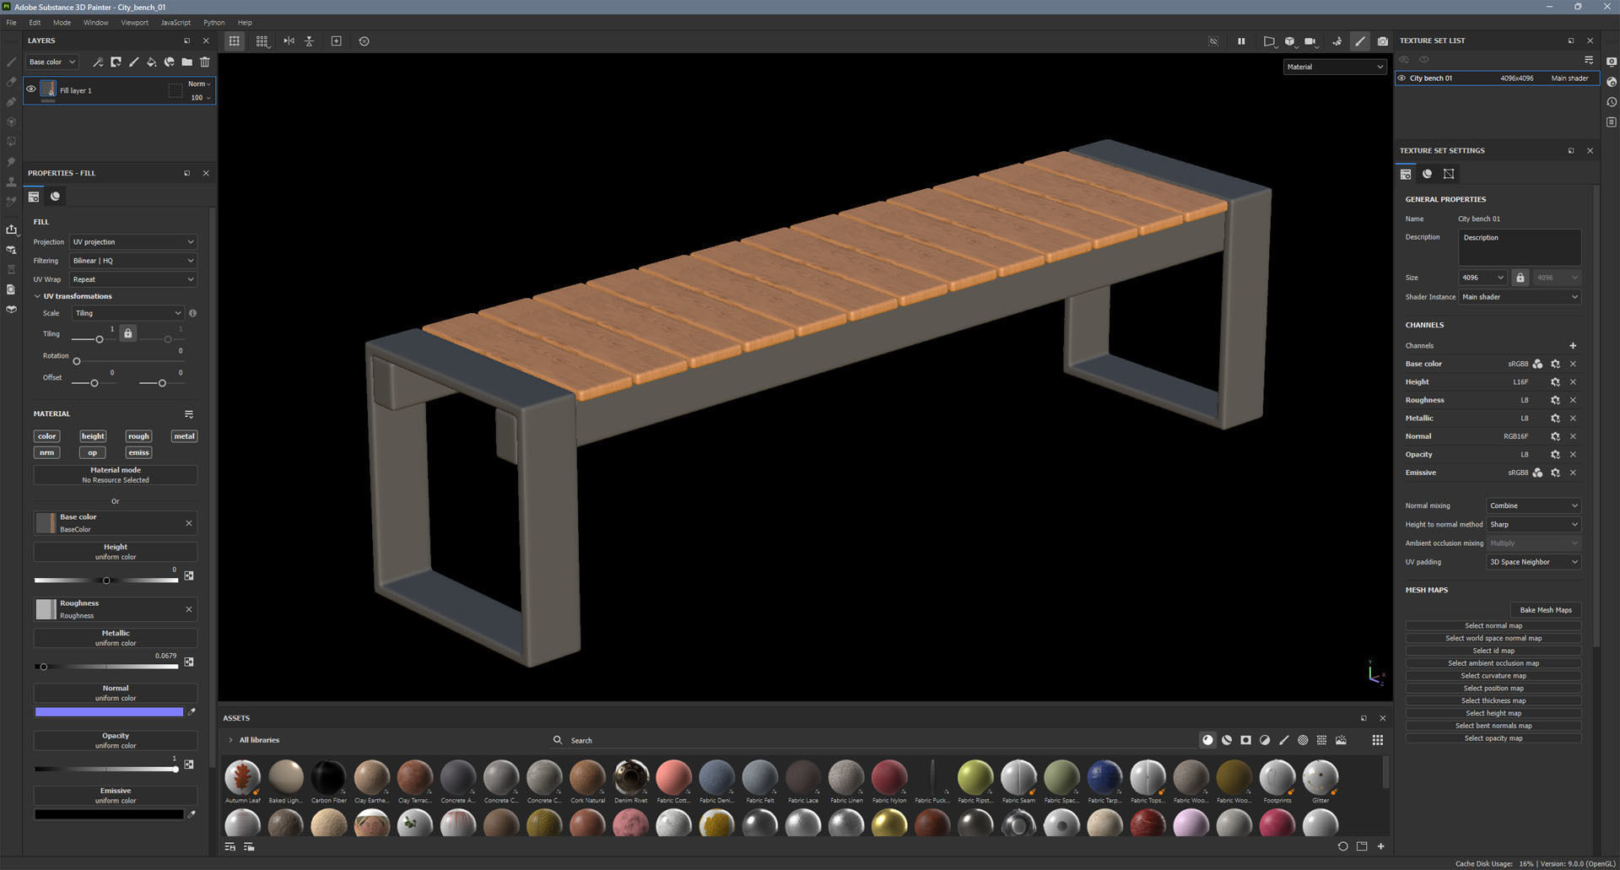Toggle the metal channel button
1620x870 pixels.
coord(184,436)
